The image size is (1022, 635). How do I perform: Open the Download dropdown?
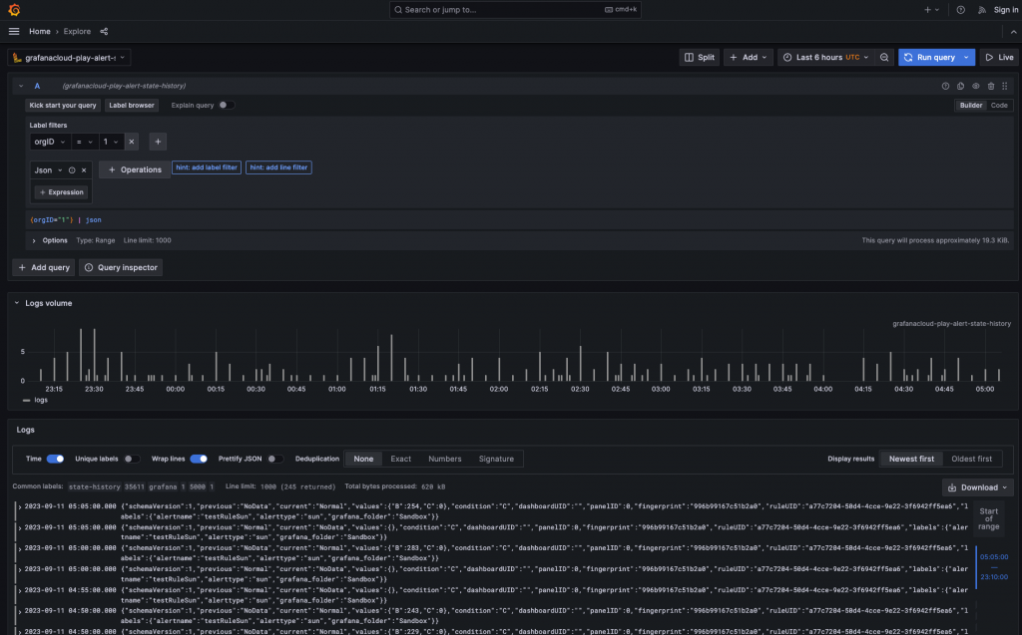tap(977, 487)
